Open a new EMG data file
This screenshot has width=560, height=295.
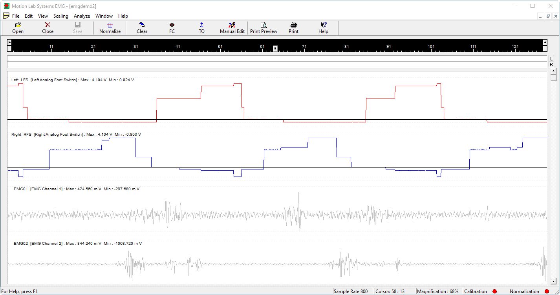(x=17, y=27)
